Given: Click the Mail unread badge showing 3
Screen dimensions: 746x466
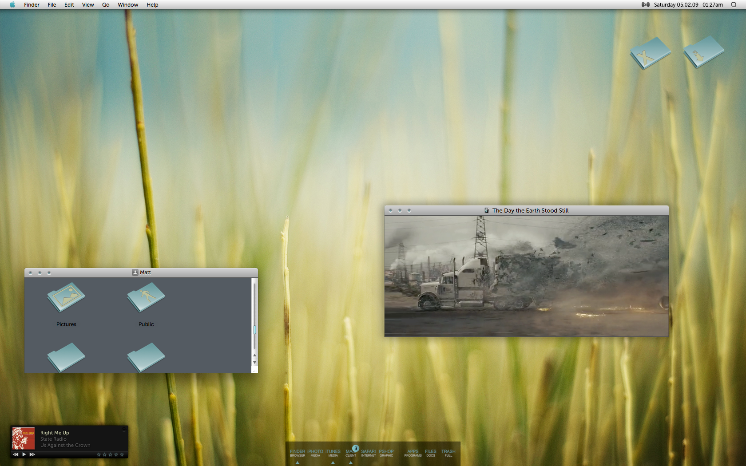Looking at the screenshot, I should tap(356, 448).
